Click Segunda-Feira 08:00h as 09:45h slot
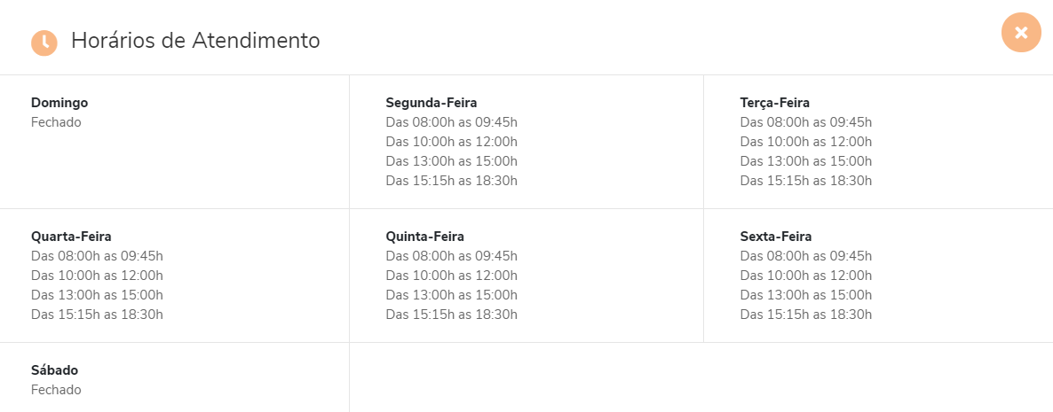 [451, 122]
